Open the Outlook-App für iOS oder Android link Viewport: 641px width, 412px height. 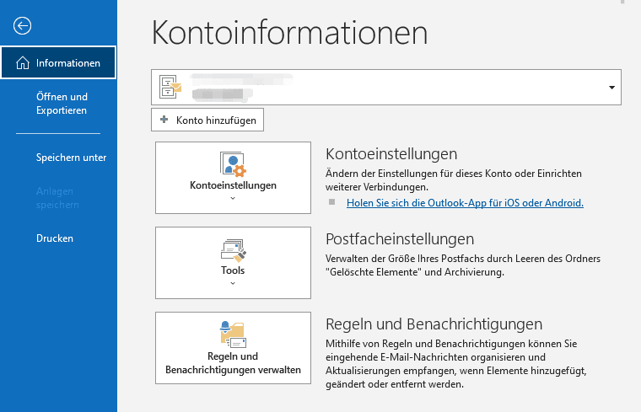tap(465, 203)
